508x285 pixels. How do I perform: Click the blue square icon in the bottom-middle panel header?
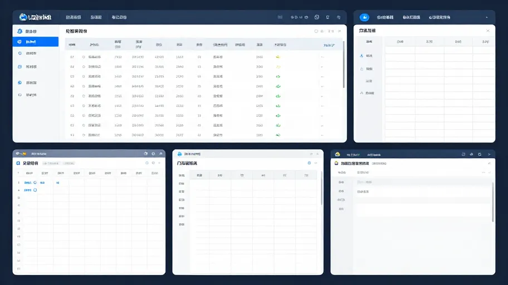[x=309, y=163]
